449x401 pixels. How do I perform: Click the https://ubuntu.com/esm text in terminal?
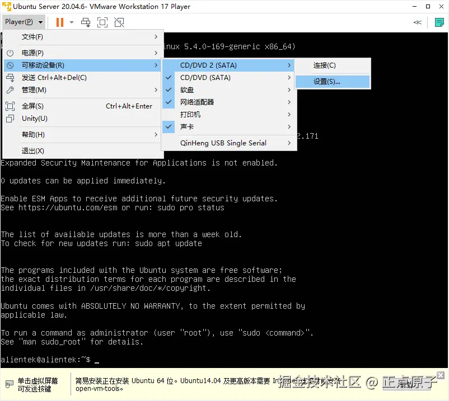(68, 207)
